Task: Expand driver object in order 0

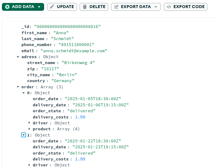Action: pyautogui.click(x=29, y=123)
